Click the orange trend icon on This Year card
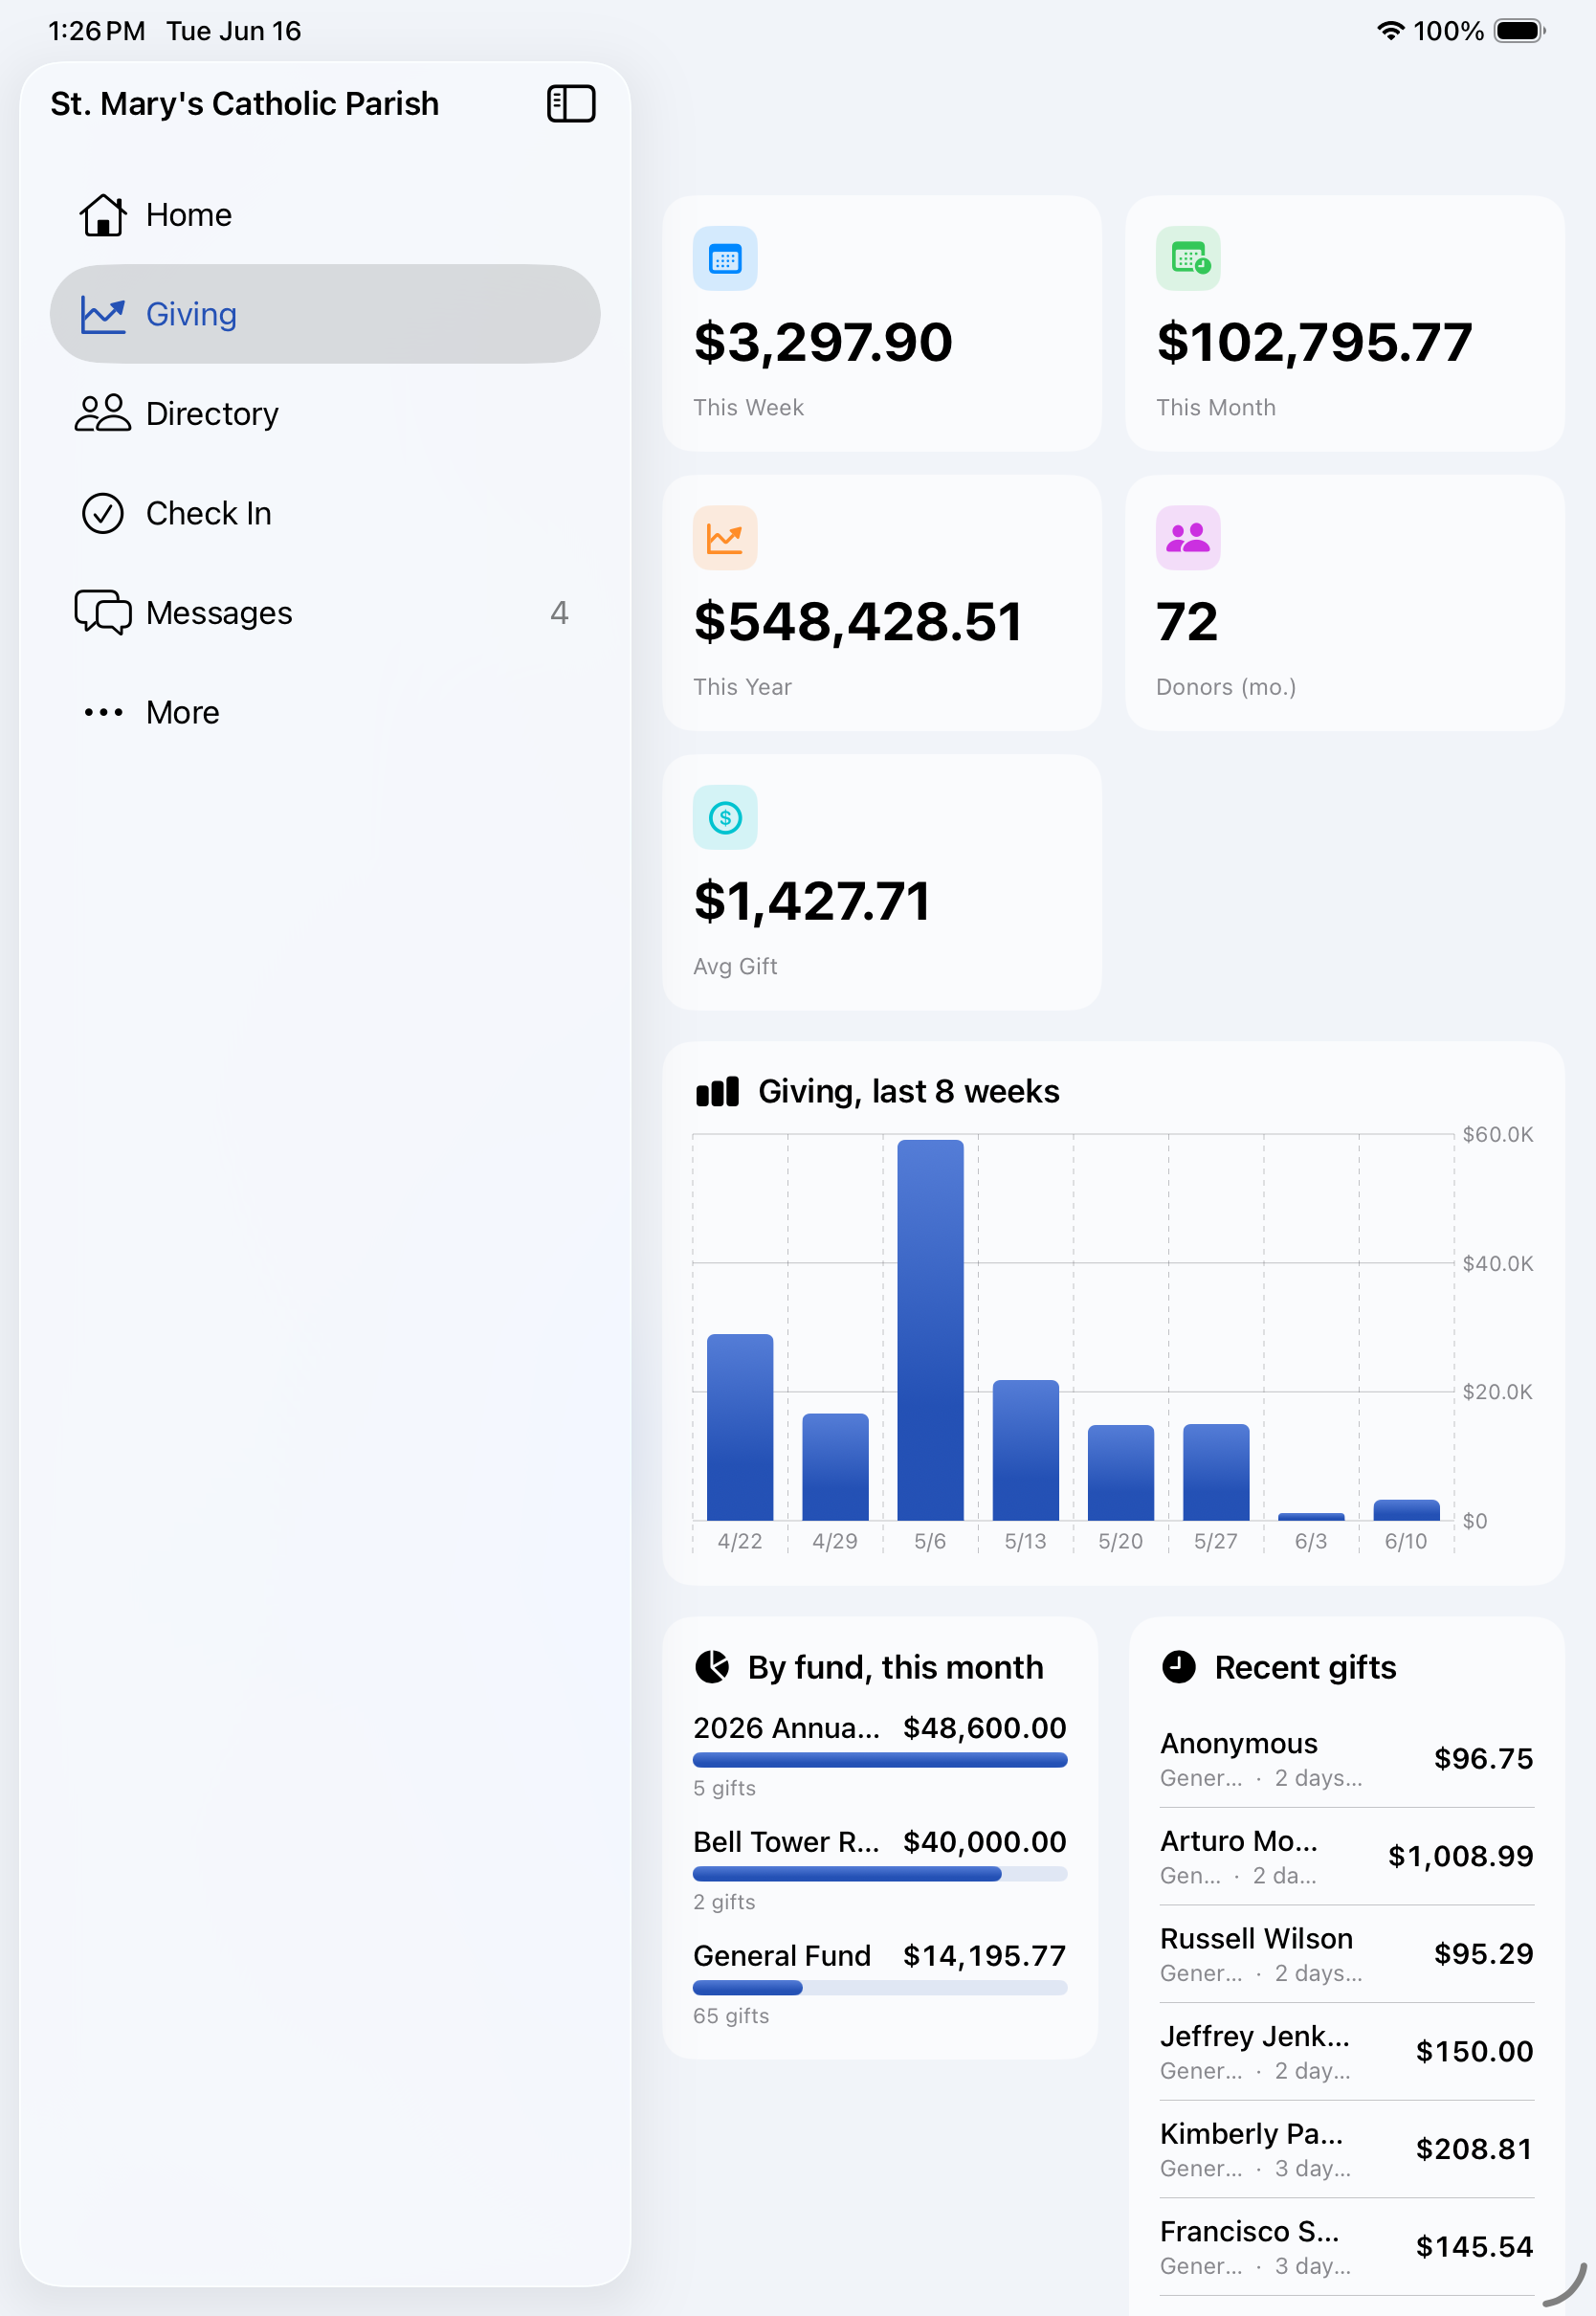 (725, 538)
